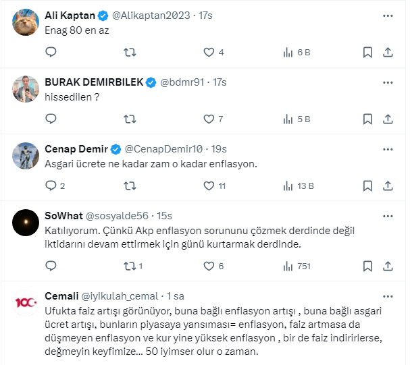Reply to Cenap Demir's tweet
410x365 pixels.
(x=51, y=186)
